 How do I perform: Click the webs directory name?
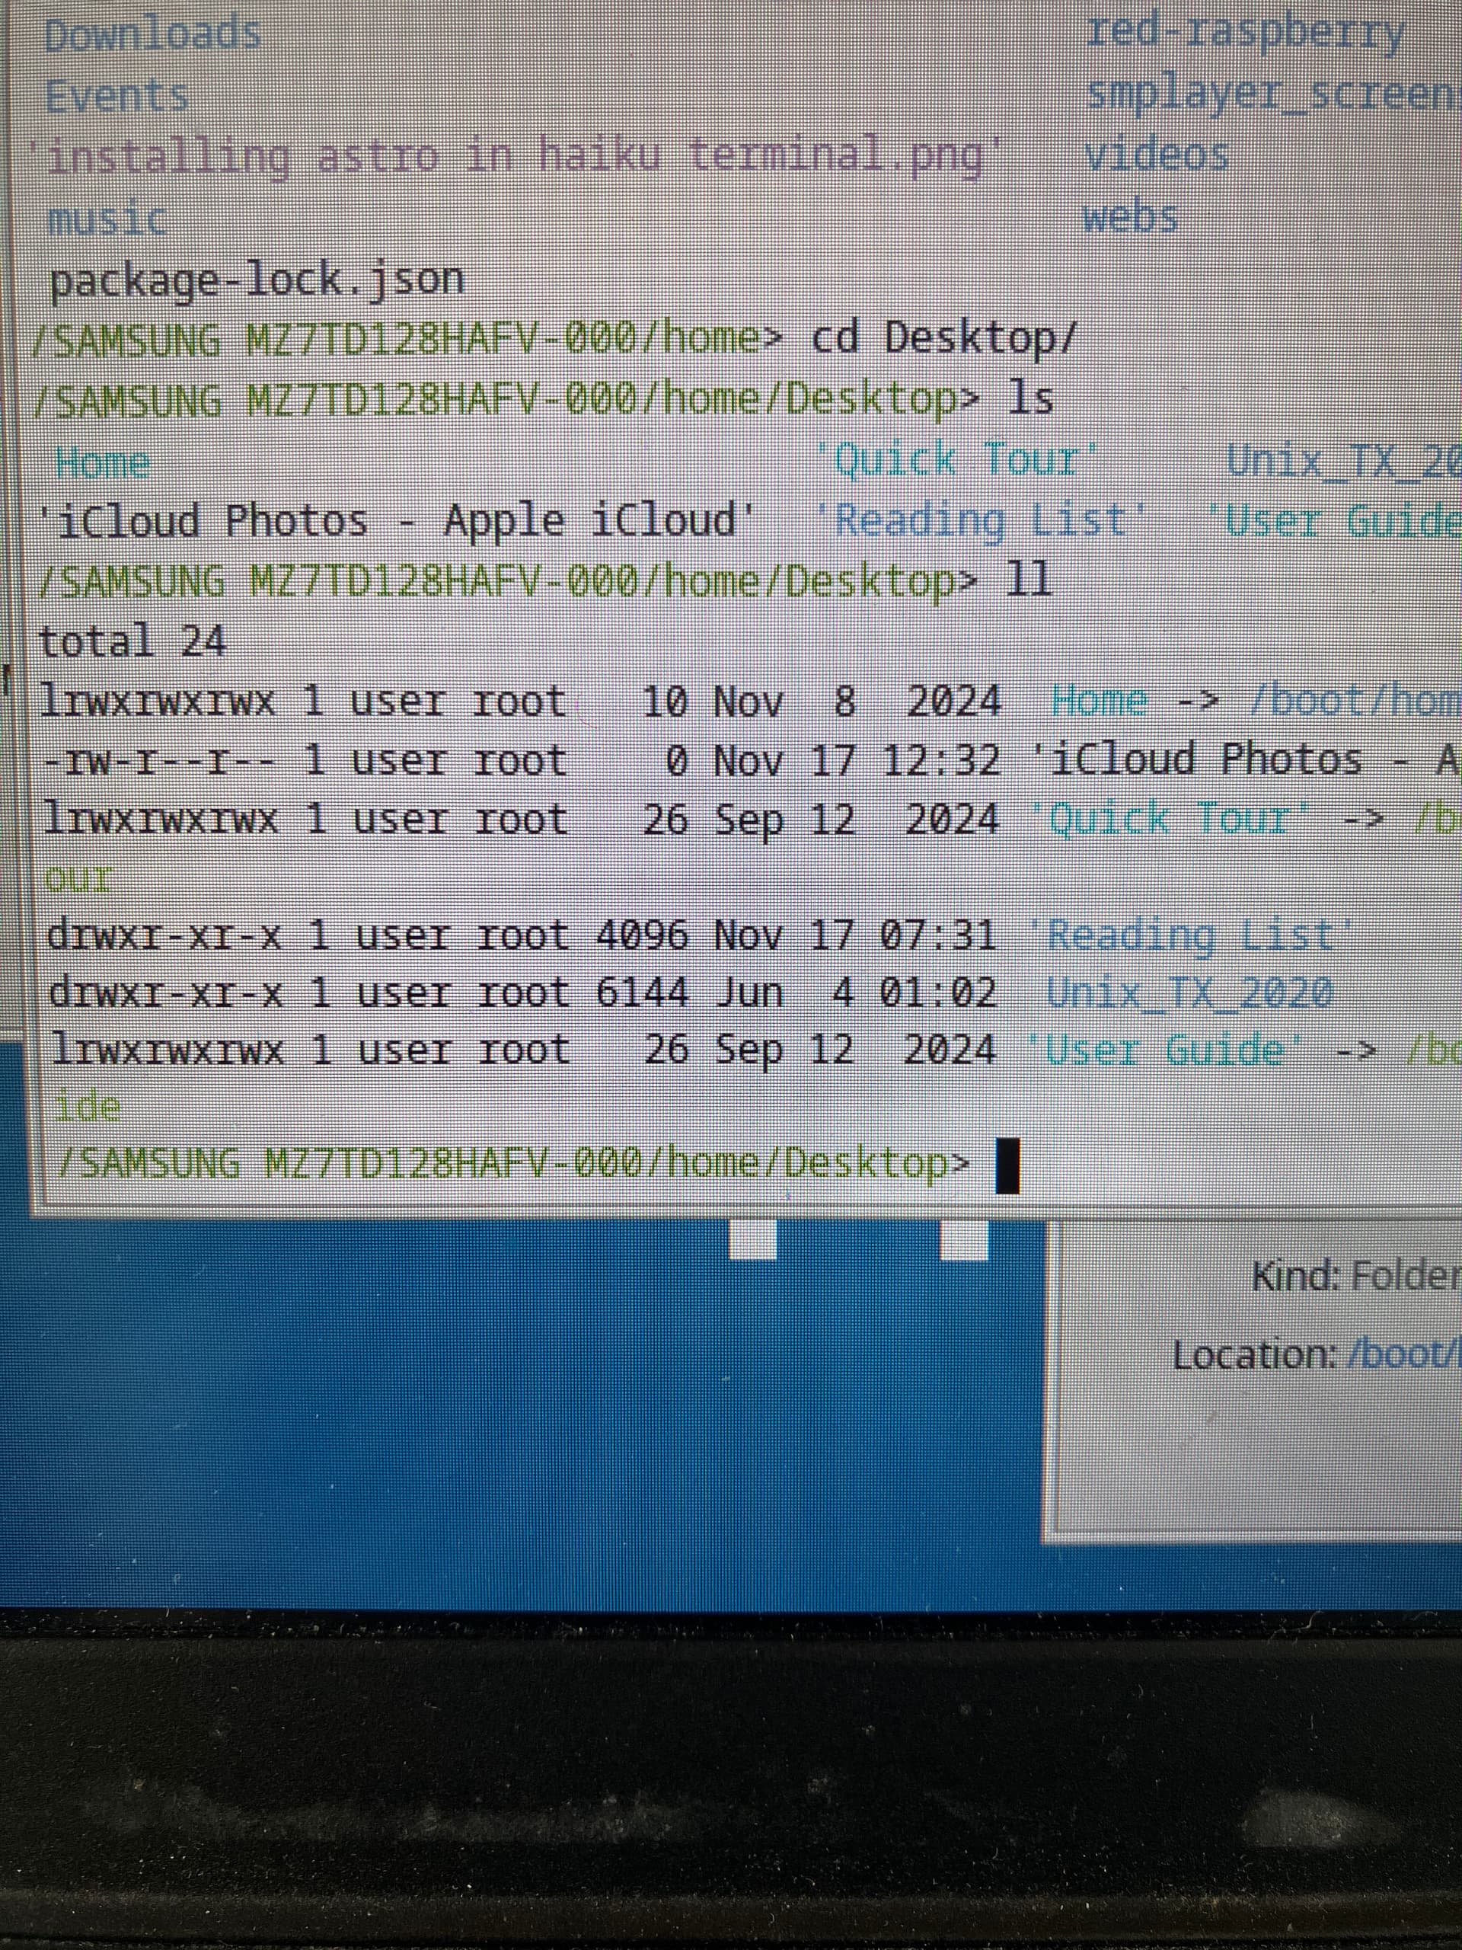tap(1131, 217)
